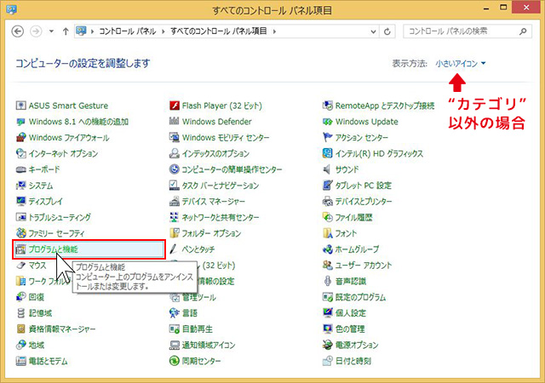Image resolution: width=545 pixels, height=383 pixels.
Task: Open the インターネット オプション link
Action: point(63,153)
